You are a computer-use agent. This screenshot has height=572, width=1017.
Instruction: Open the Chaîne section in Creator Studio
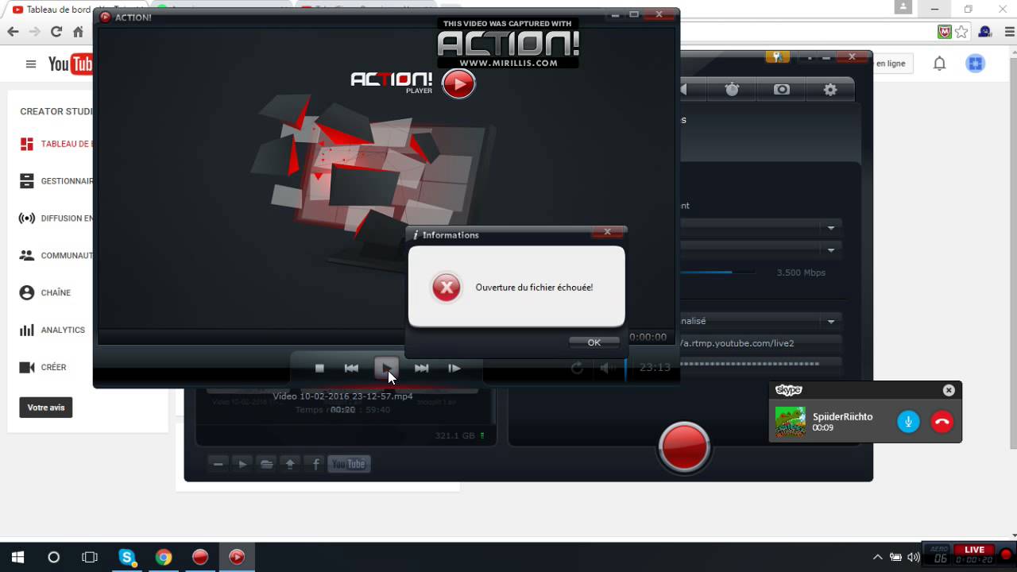coord(45,292)
